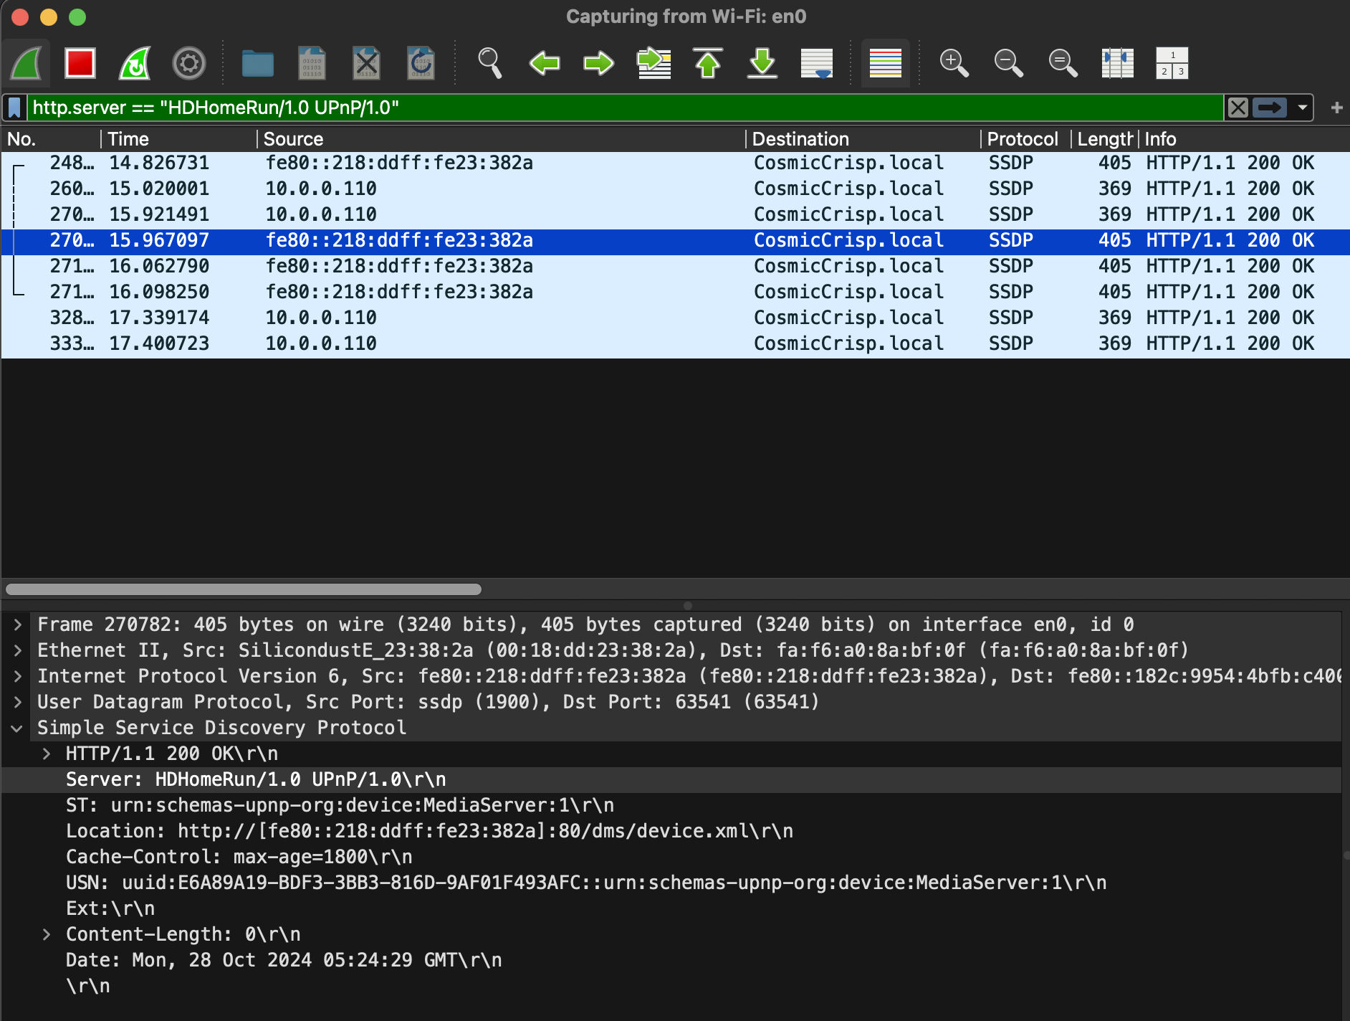
Task: Select packet at time 17.339174
Action: coord(675,318)
